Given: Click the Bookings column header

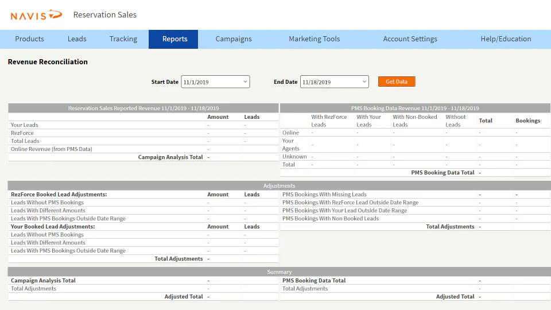Looking at the screenshot, I should coord(528,121).
